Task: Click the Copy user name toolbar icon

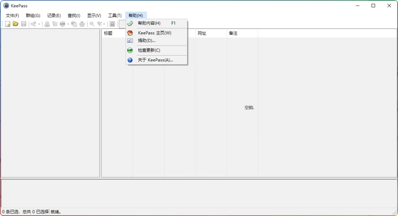Action: 47,24
